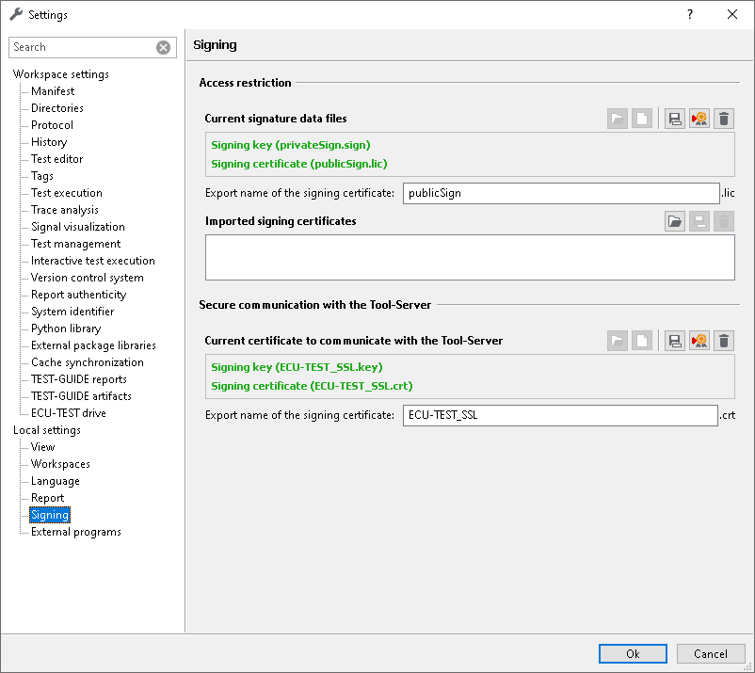Select ECU-TEST drive in the tree
Screen dimensions: 755x673
click(69, 413)
